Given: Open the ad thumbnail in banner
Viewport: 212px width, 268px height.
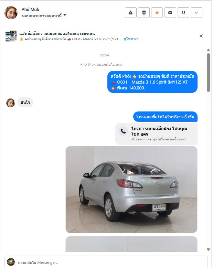Looking at the screenshot, I should point(11,36).
